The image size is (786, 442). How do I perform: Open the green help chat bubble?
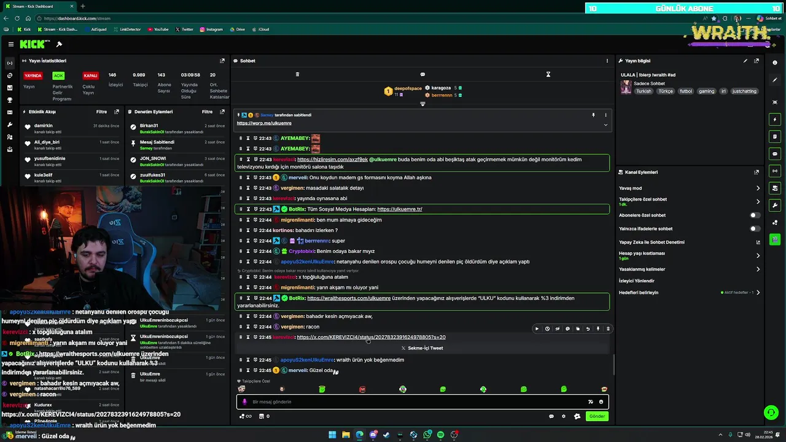(x=771, y=412)
